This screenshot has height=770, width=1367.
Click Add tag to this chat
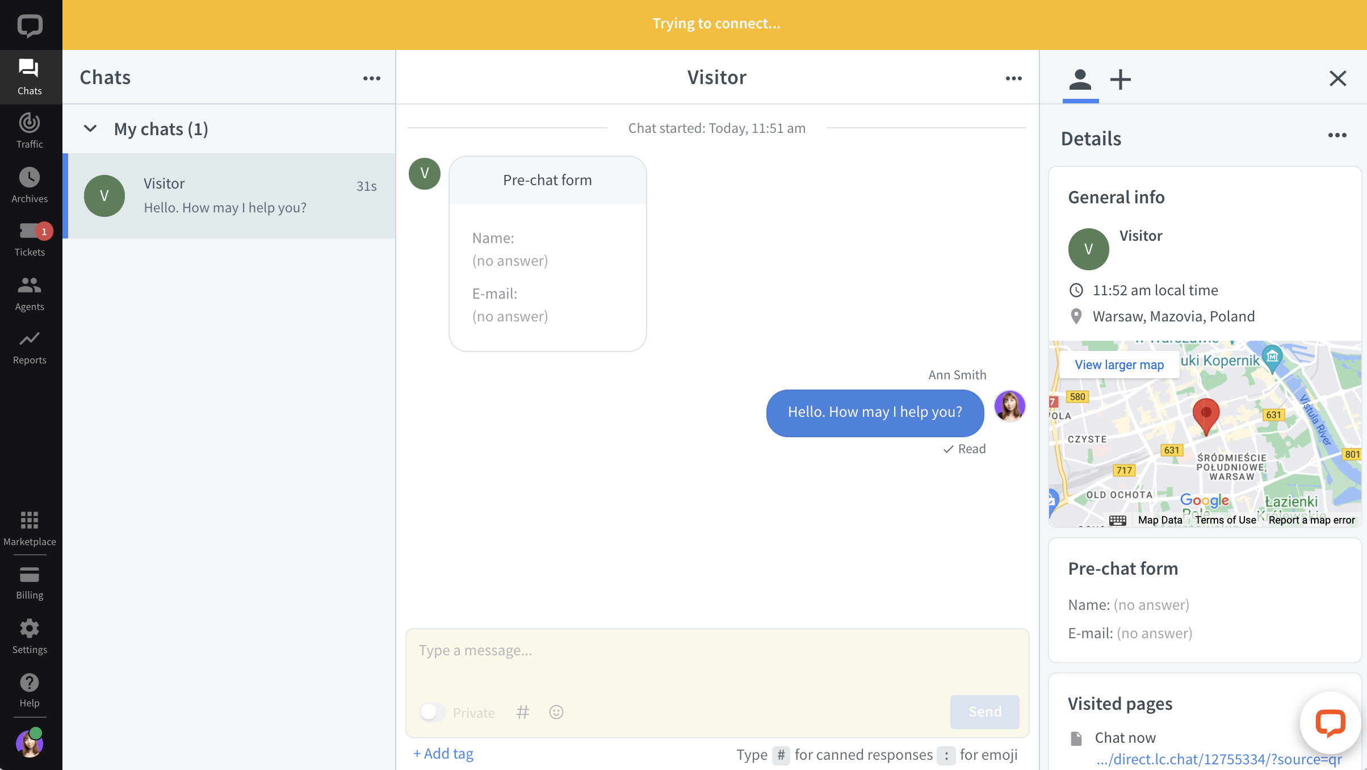(x=443, y=752)
